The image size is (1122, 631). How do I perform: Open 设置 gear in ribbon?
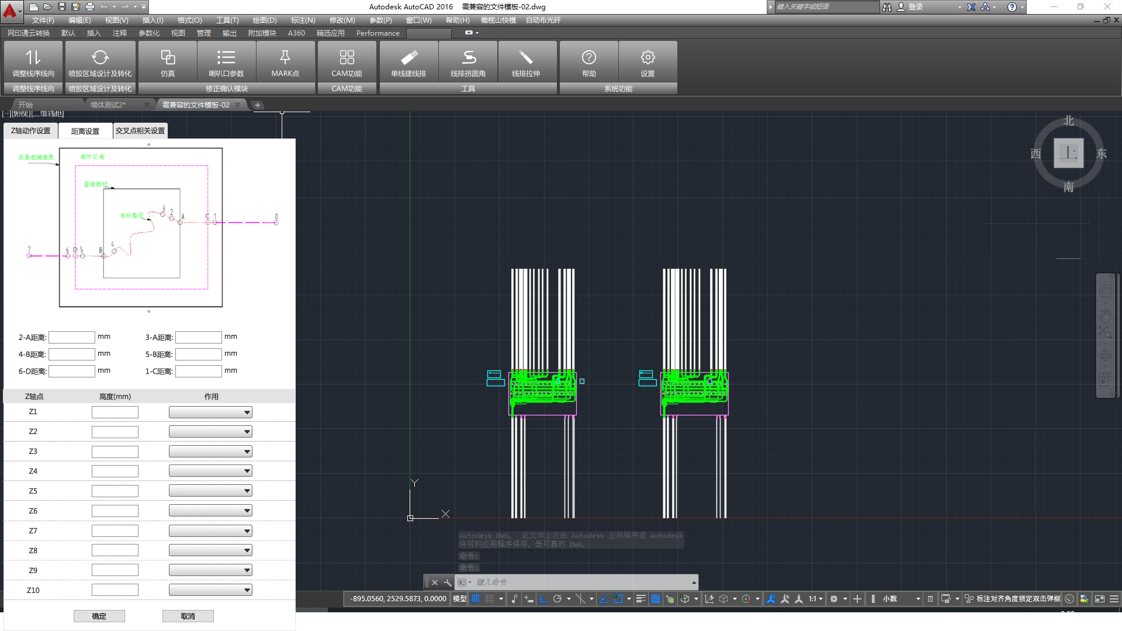tap(647, 61)
